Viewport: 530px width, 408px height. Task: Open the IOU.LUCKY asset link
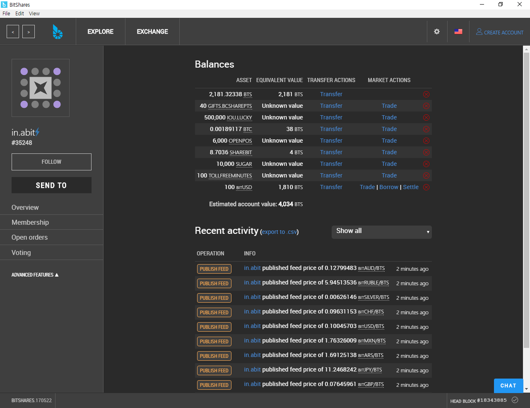tap(239, 118)
